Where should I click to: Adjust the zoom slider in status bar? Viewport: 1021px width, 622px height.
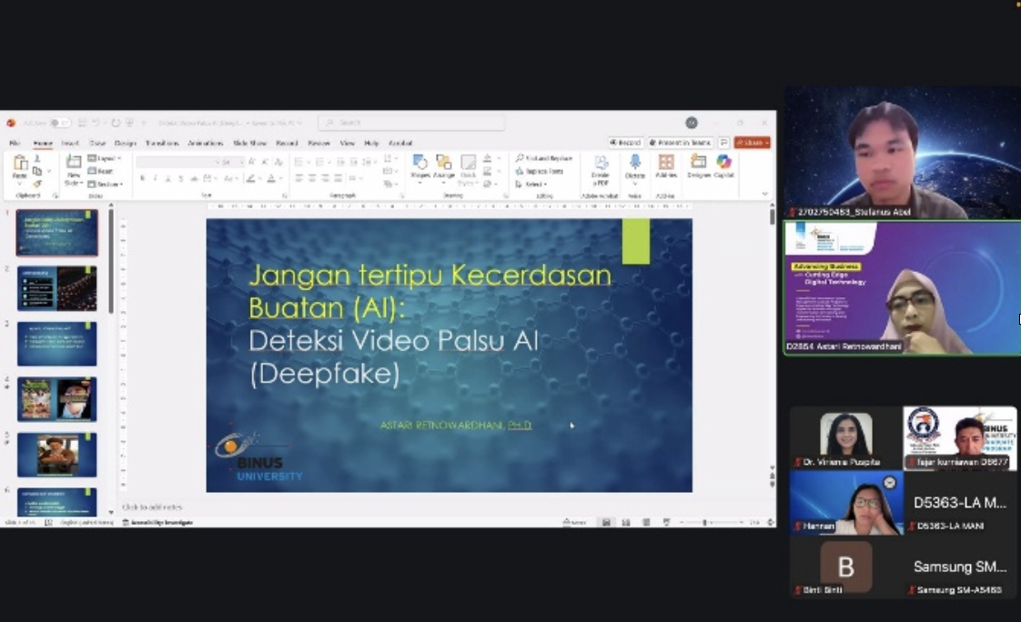pos(704,523)
